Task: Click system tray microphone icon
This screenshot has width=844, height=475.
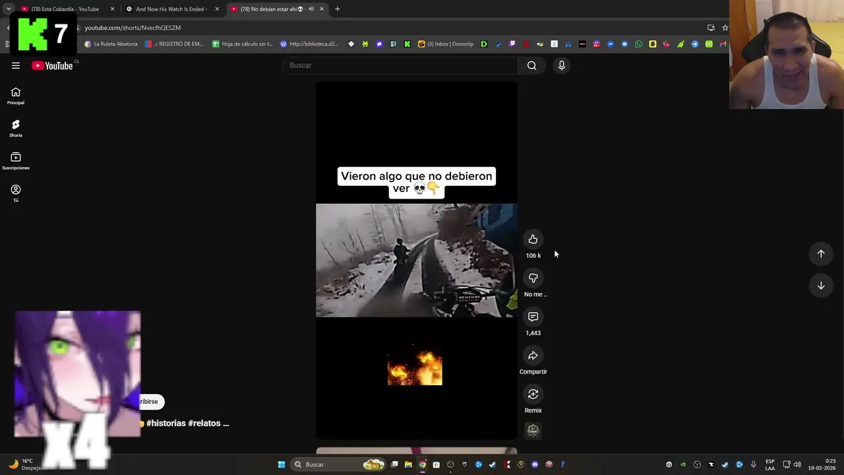Action: [x=754, y=464]
